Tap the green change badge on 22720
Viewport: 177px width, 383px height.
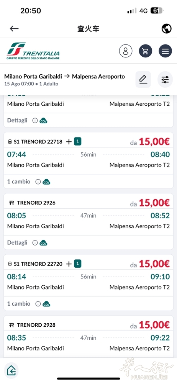pyautogui.click(x=78, y=264)
